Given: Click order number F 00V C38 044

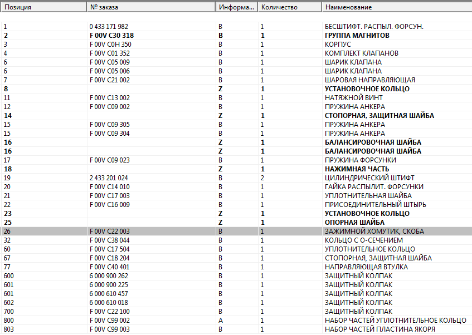Looking at the screenshot, I should pos(109,240).
